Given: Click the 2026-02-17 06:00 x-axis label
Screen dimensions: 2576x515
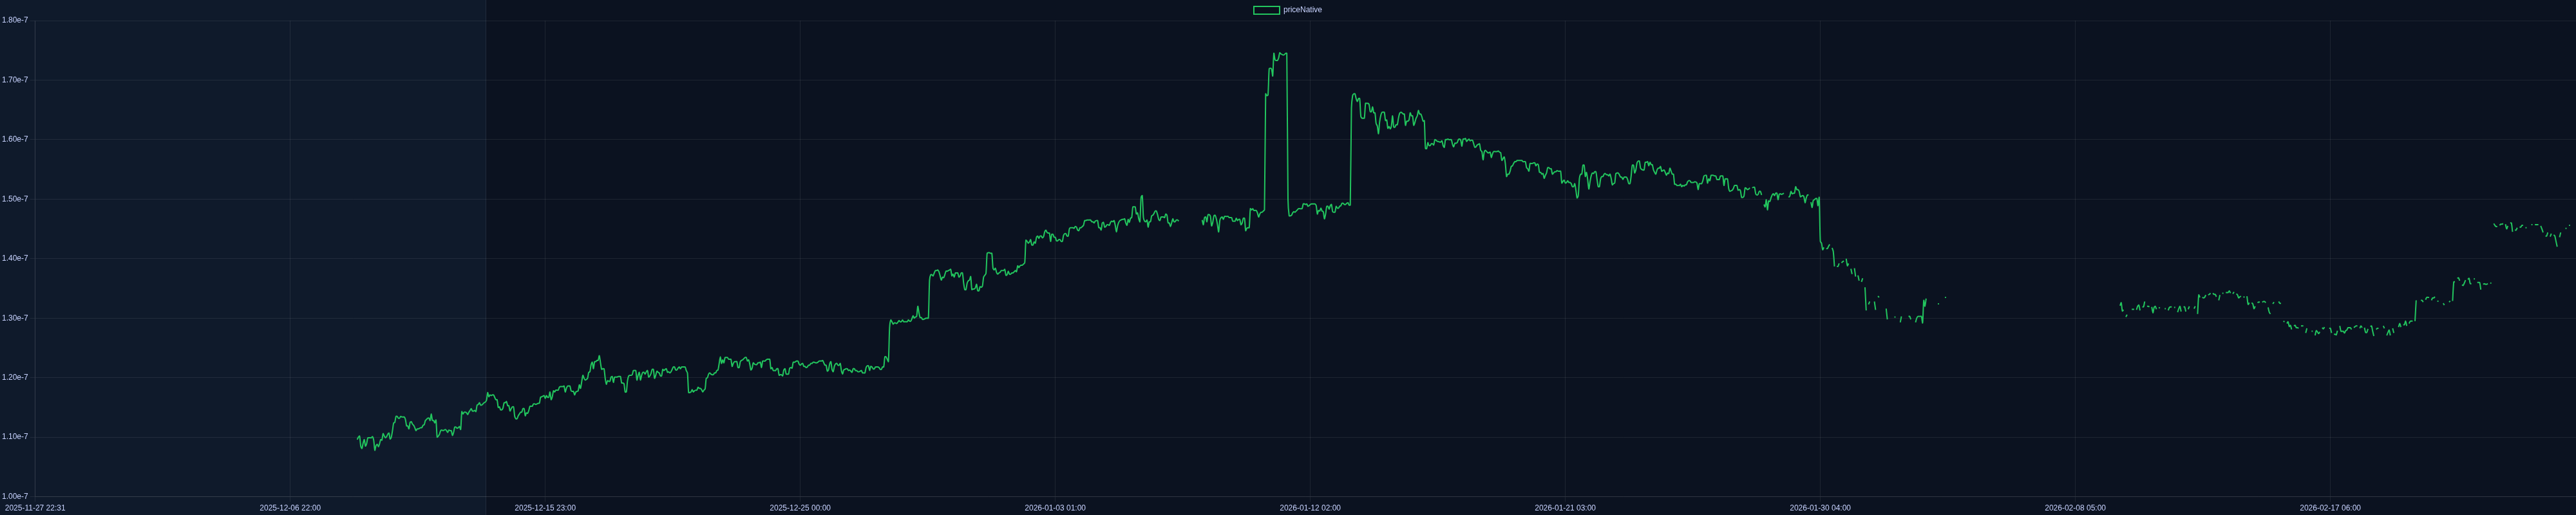Looking at the screenshot, I should coord(2330,508).
